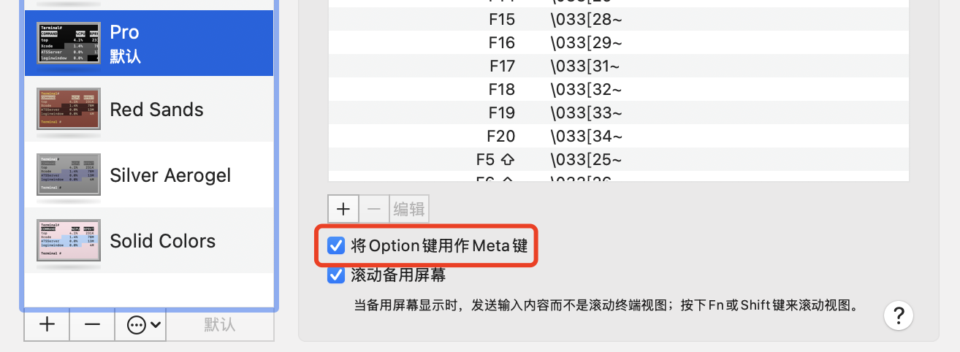Click the add profile plus button
Viewport: 960px width, 352px height.
point(47,325)
